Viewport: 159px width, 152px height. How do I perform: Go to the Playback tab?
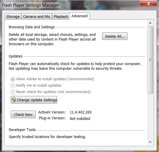[x=61, y=16]
